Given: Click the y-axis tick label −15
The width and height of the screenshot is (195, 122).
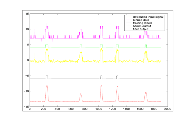Looking at the screenshot, I should point(26,107).
